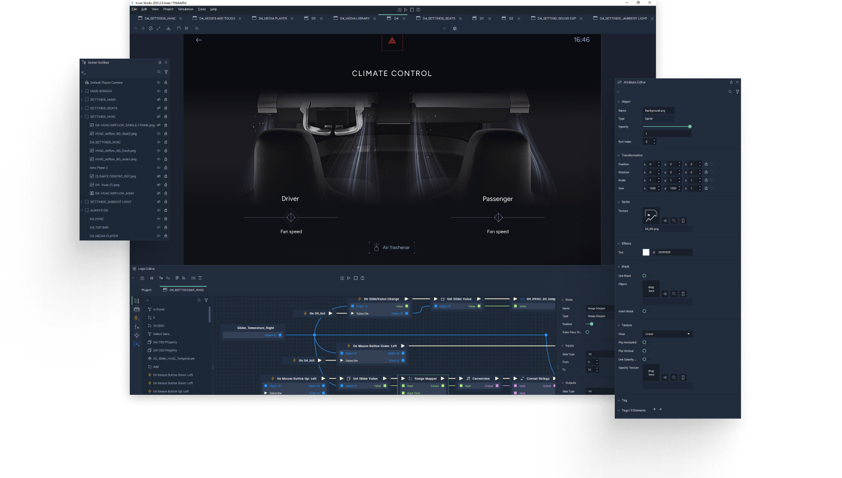The height and width of the screenshot is (478, 842).
Task: Click the Name field showing Background.png
Action: (658, 111)
